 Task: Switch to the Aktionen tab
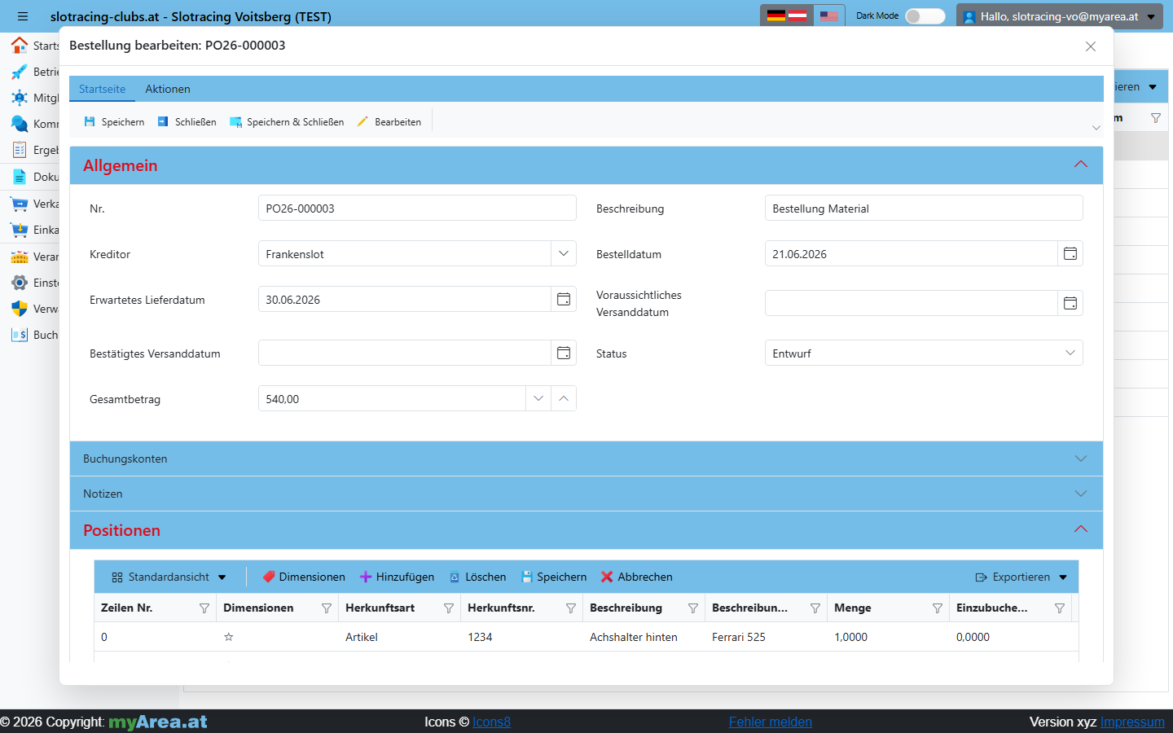(168, 89)
